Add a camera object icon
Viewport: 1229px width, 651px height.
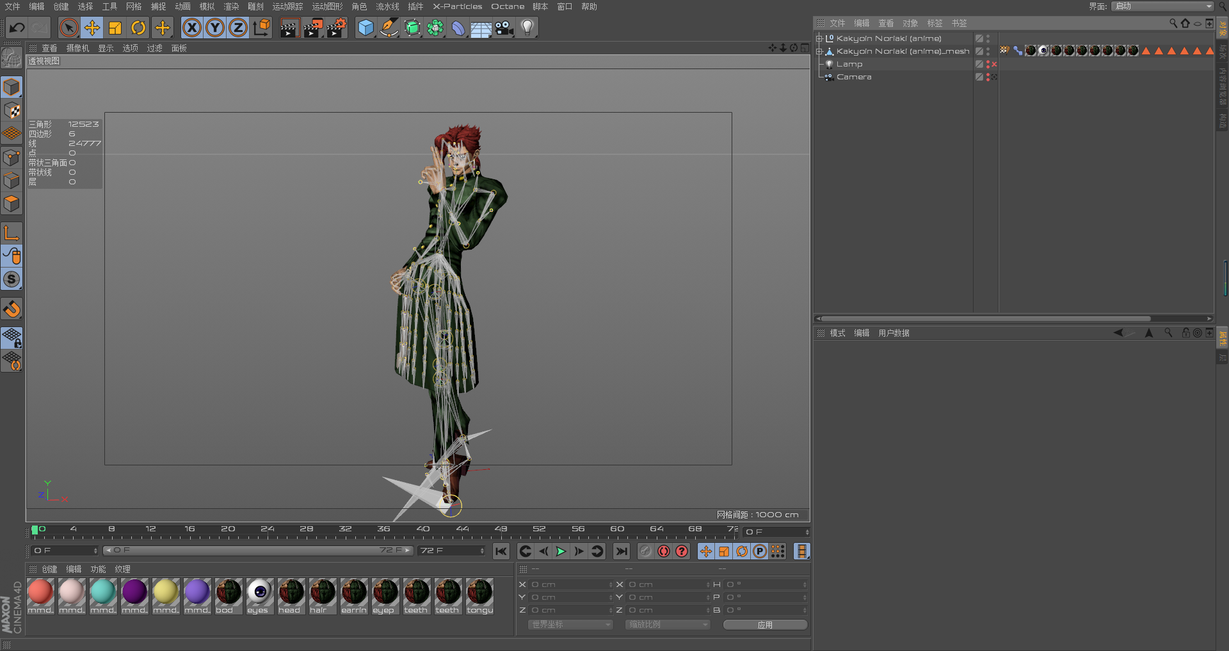(504, 28)
